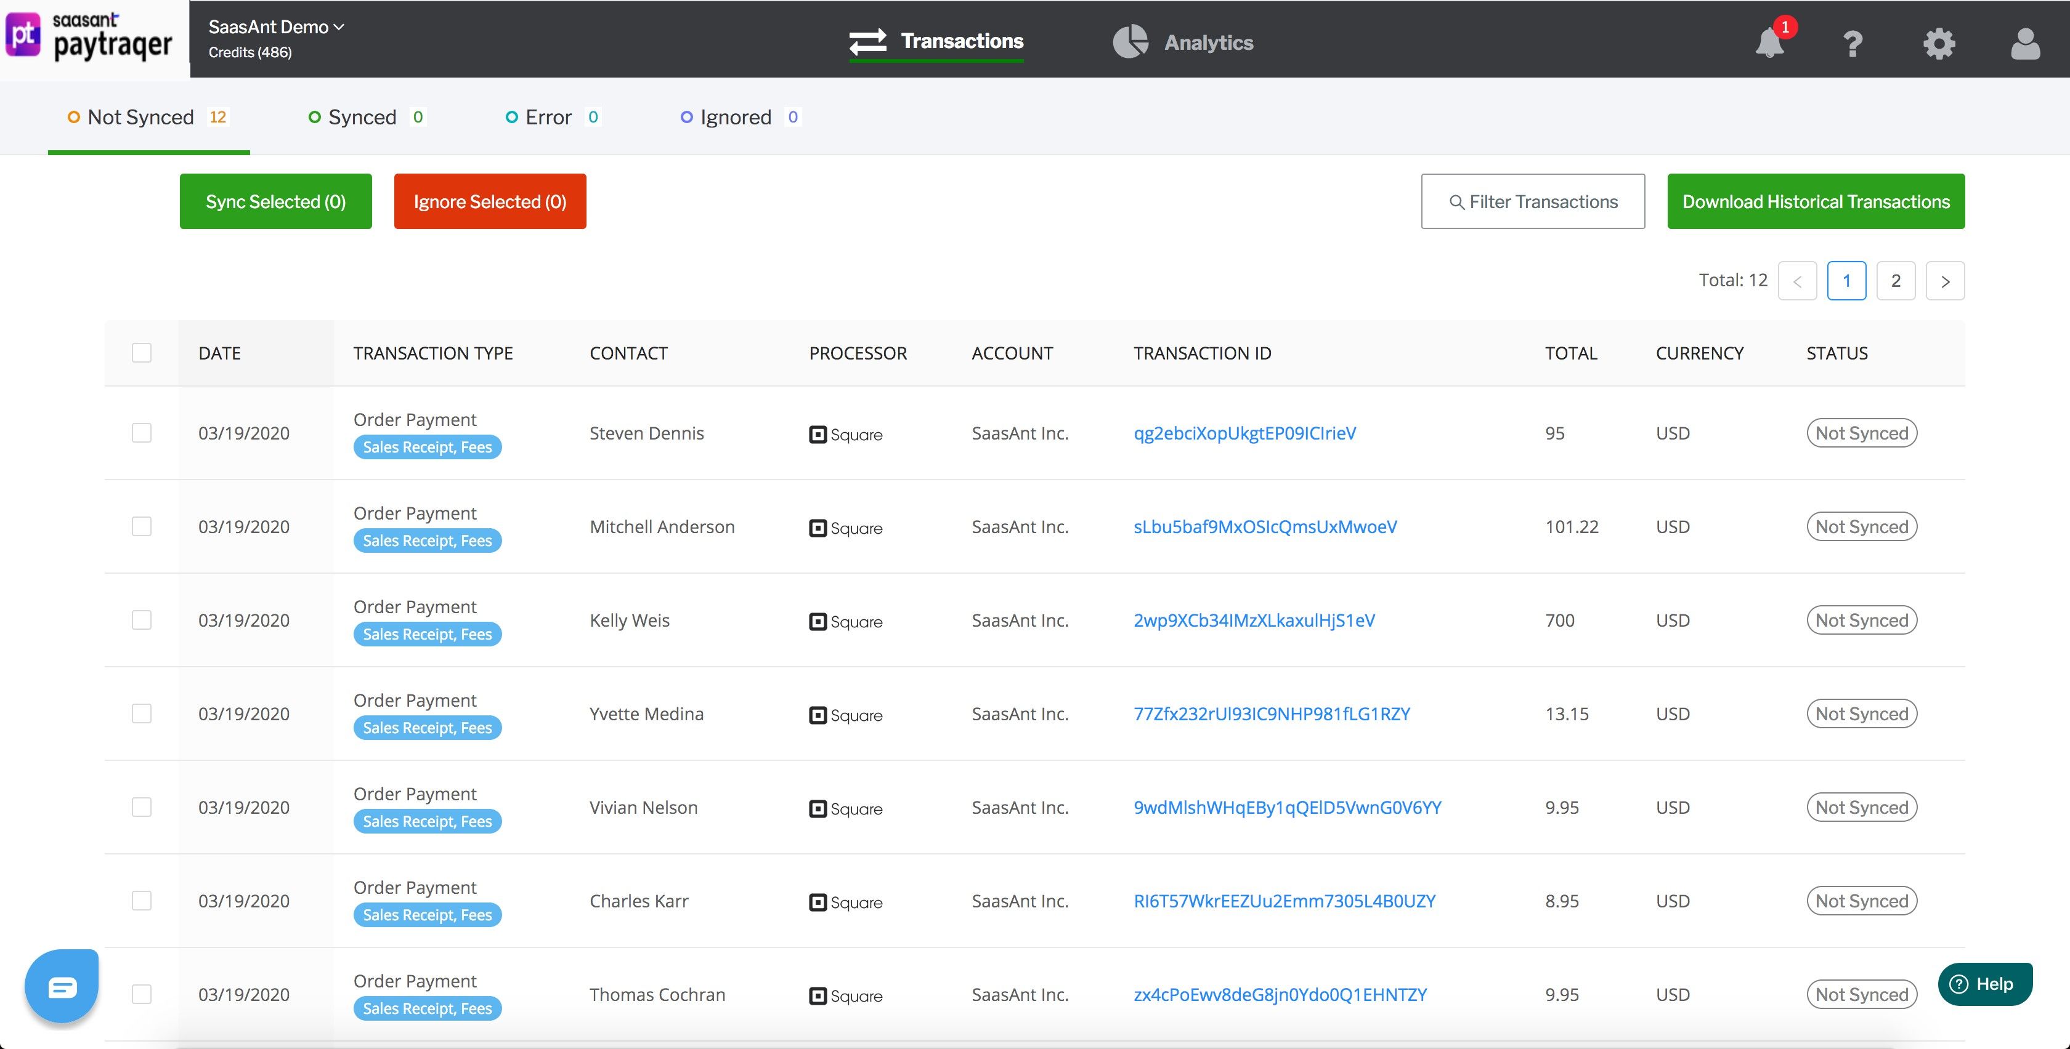This screenshot has height=1049, width=2070.
Task: Switch to the Ignored tab
Action: pyautogui.click(x=741, y=117)
